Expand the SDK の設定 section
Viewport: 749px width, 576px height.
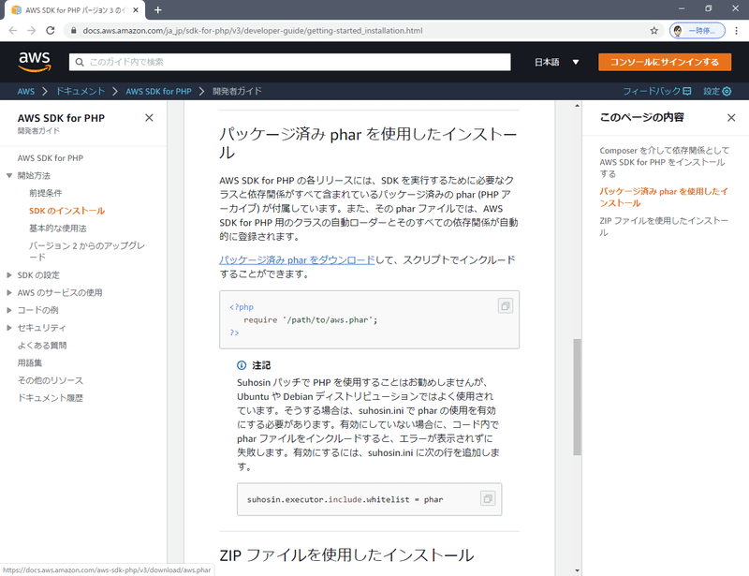[x=9, y=274]
